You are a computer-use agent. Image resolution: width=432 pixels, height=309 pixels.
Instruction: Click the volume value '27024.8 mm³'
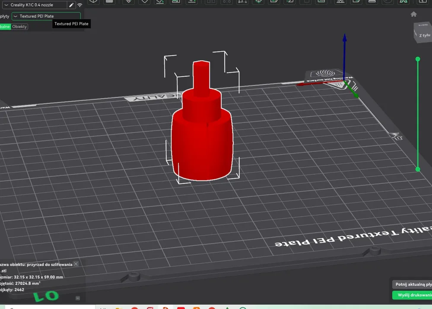pos(28,284)
